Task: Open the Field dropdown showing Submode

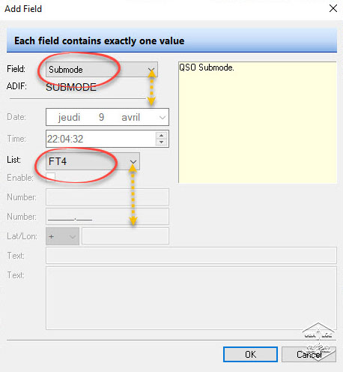Action: coord(102,70)
